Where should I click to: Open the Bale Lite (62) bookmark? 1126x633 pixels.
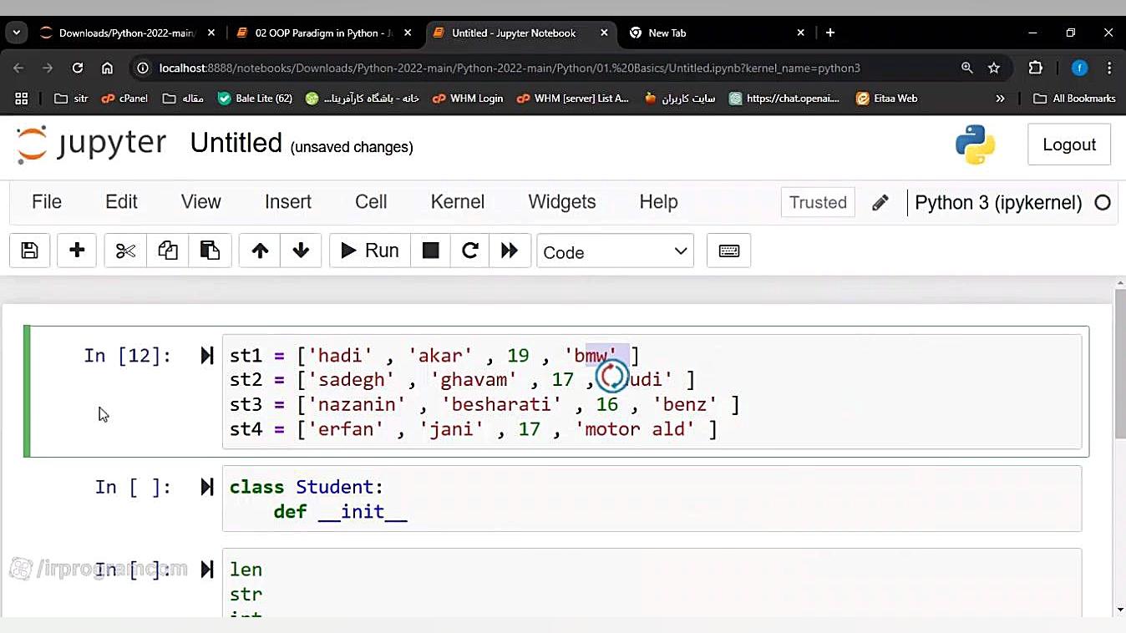[x=255, y=99]
